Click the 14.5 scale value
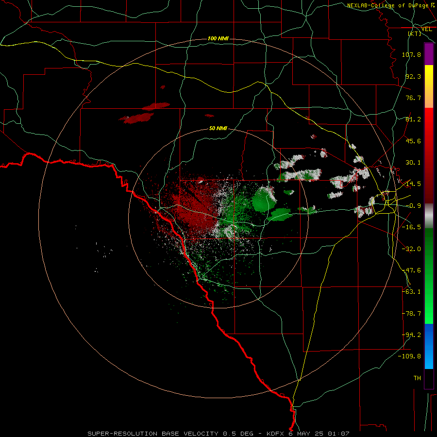The height and width of the screenshot is (437, 437). tap(413, 184)
